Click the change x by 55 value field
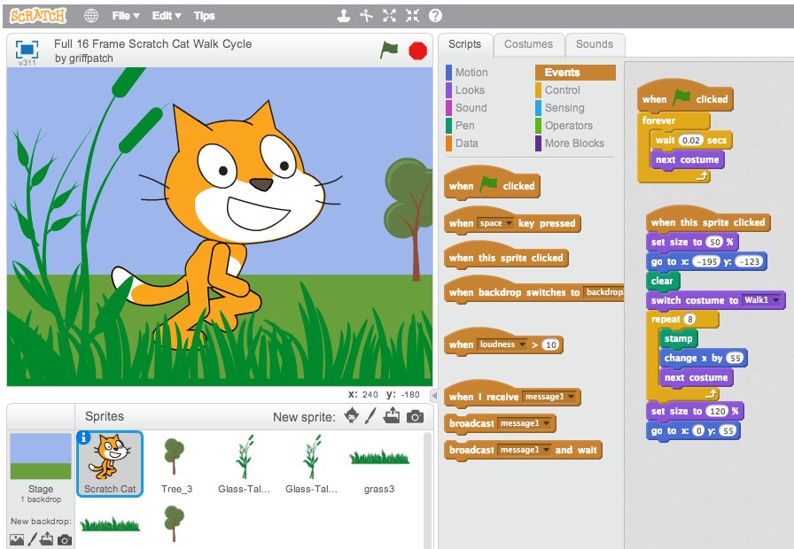The height and width of the screenshot is (549, 794). point(736,359)
